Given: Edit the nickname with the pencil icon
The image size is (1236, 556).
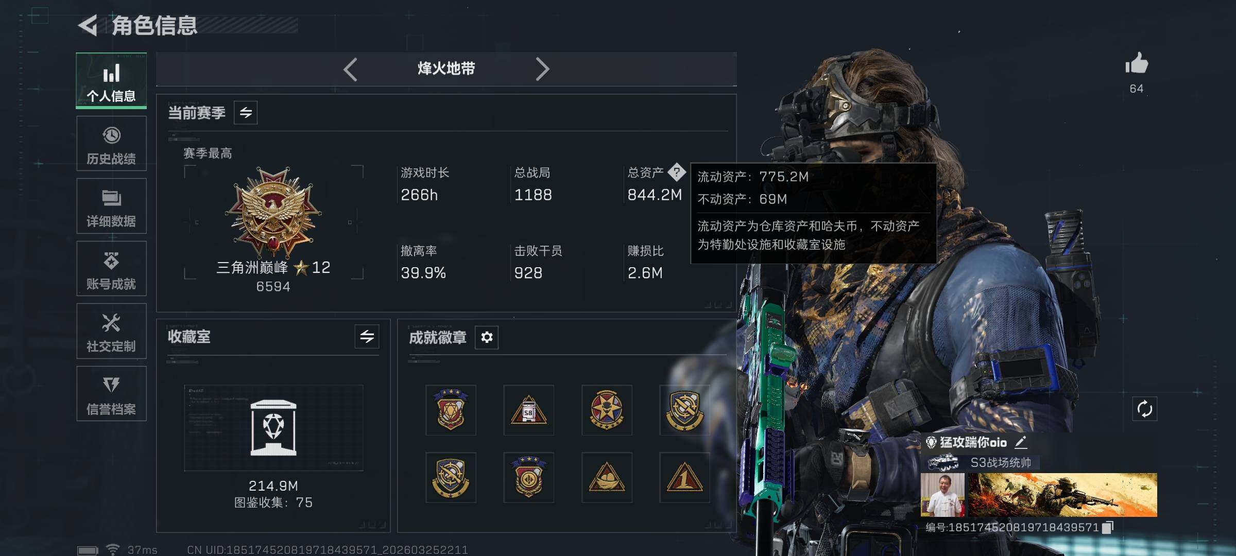Looking at the screenshot, I should coord(1021,442).
